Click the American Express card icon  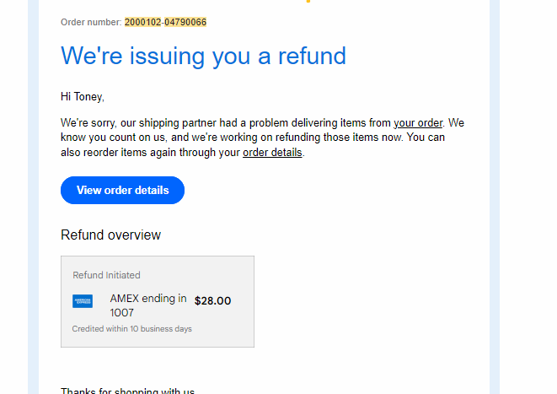click(x=83, y=301)
